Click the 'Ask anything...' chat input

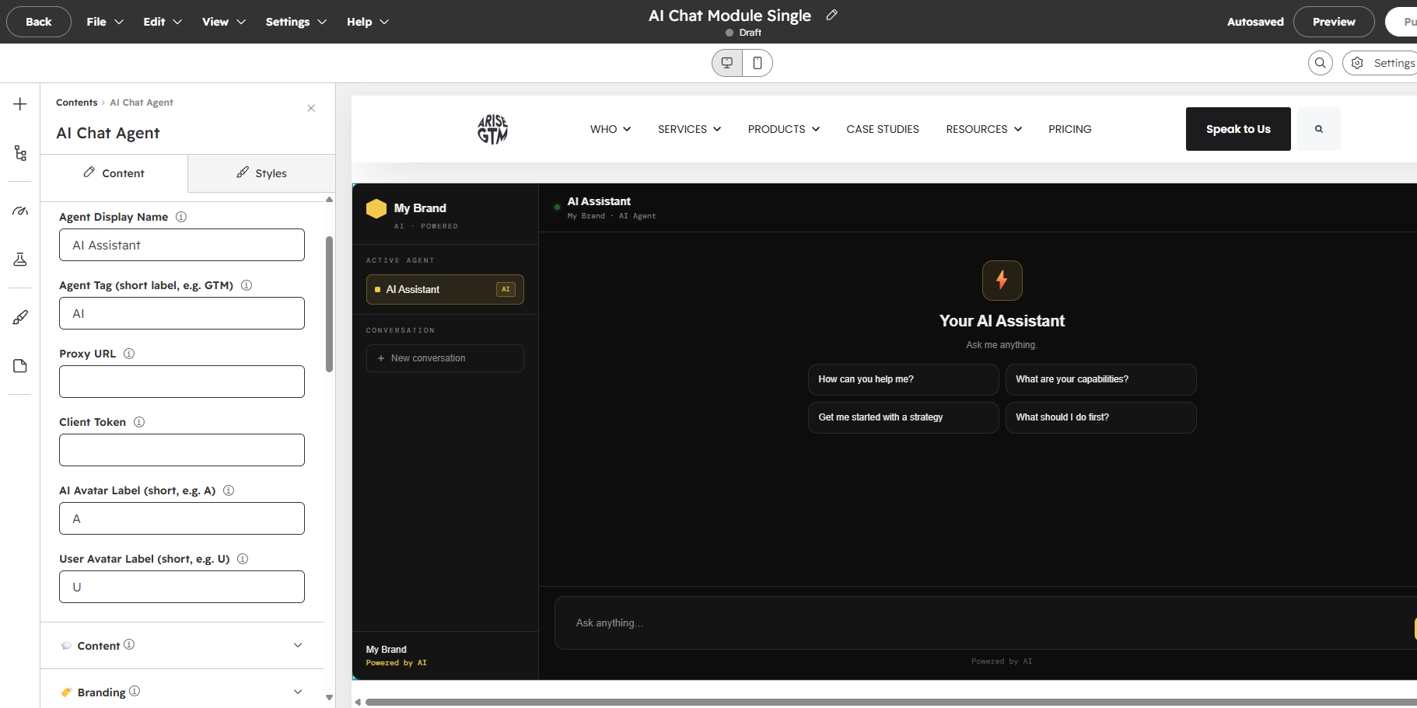tap(985, 623)
